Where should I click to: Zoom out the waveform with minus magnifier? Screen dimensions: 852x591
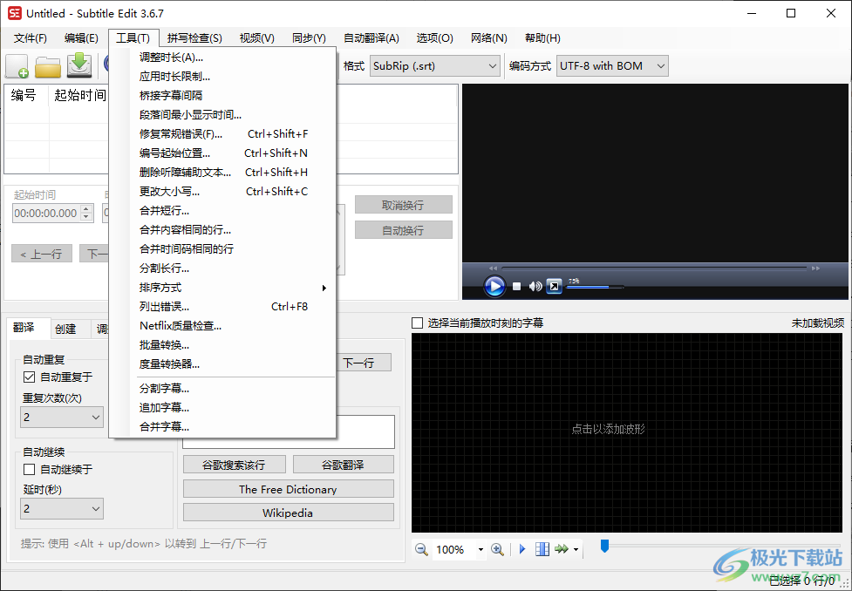pyautogui.click(x=421, y=549)
